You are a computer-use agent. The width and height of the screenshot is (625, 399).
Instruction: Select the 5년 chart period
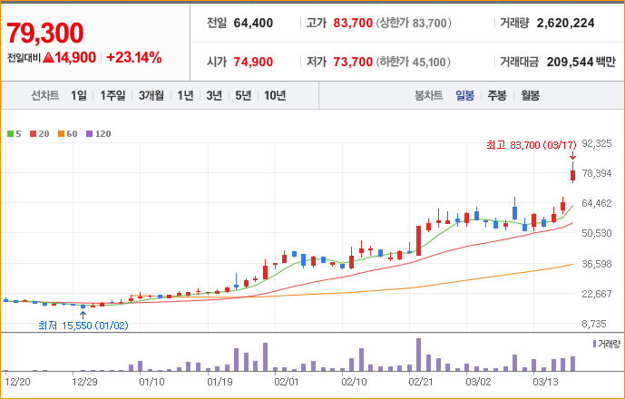pyautogui.click(x=243, y=95)
